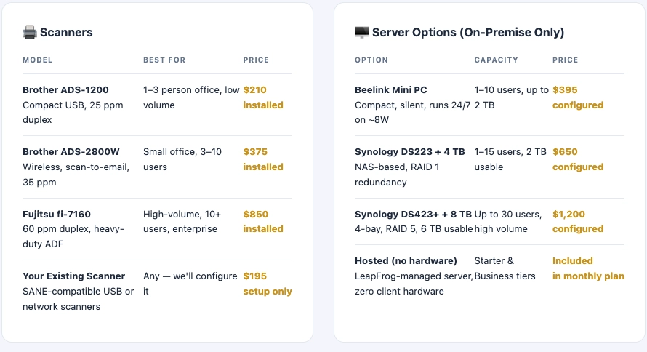Click the $850 installed price

point(263,222)
